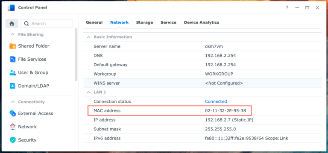Click the DNS value 192.168.2.254
This screenshot has height=153, width=328.
click(x=220, y=56)
